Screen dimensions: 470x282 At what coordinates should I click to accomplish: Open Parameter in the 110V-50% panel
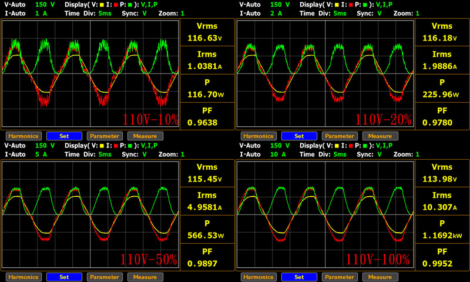tap(105, 277)
